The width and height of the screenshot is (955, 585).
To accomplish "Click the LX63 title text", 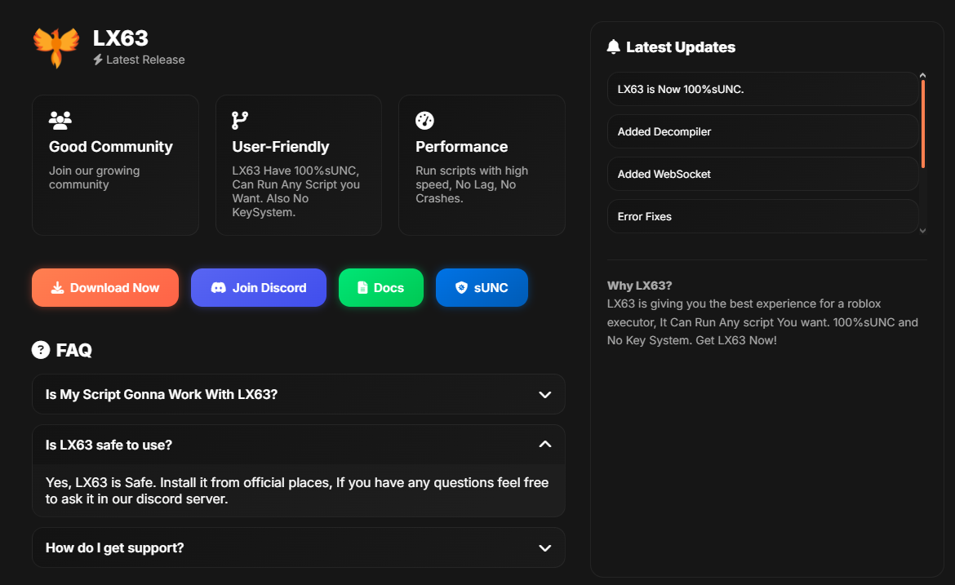I will pyautogui.click(x=121, y=38).
